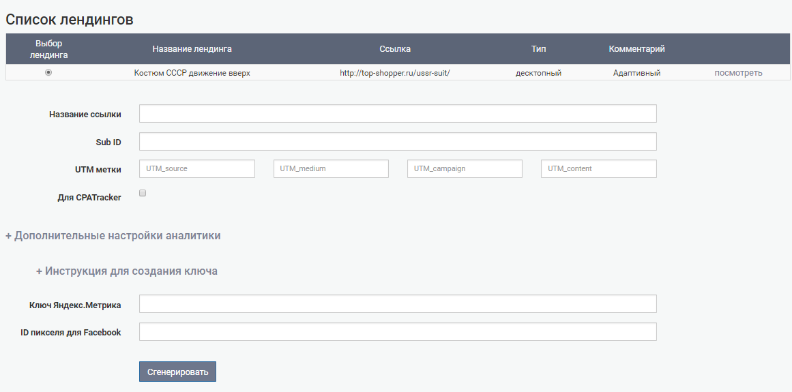Focus the Название ссылки input field
Viewport: 792px width, 392px height.
[x=398, y=114]
